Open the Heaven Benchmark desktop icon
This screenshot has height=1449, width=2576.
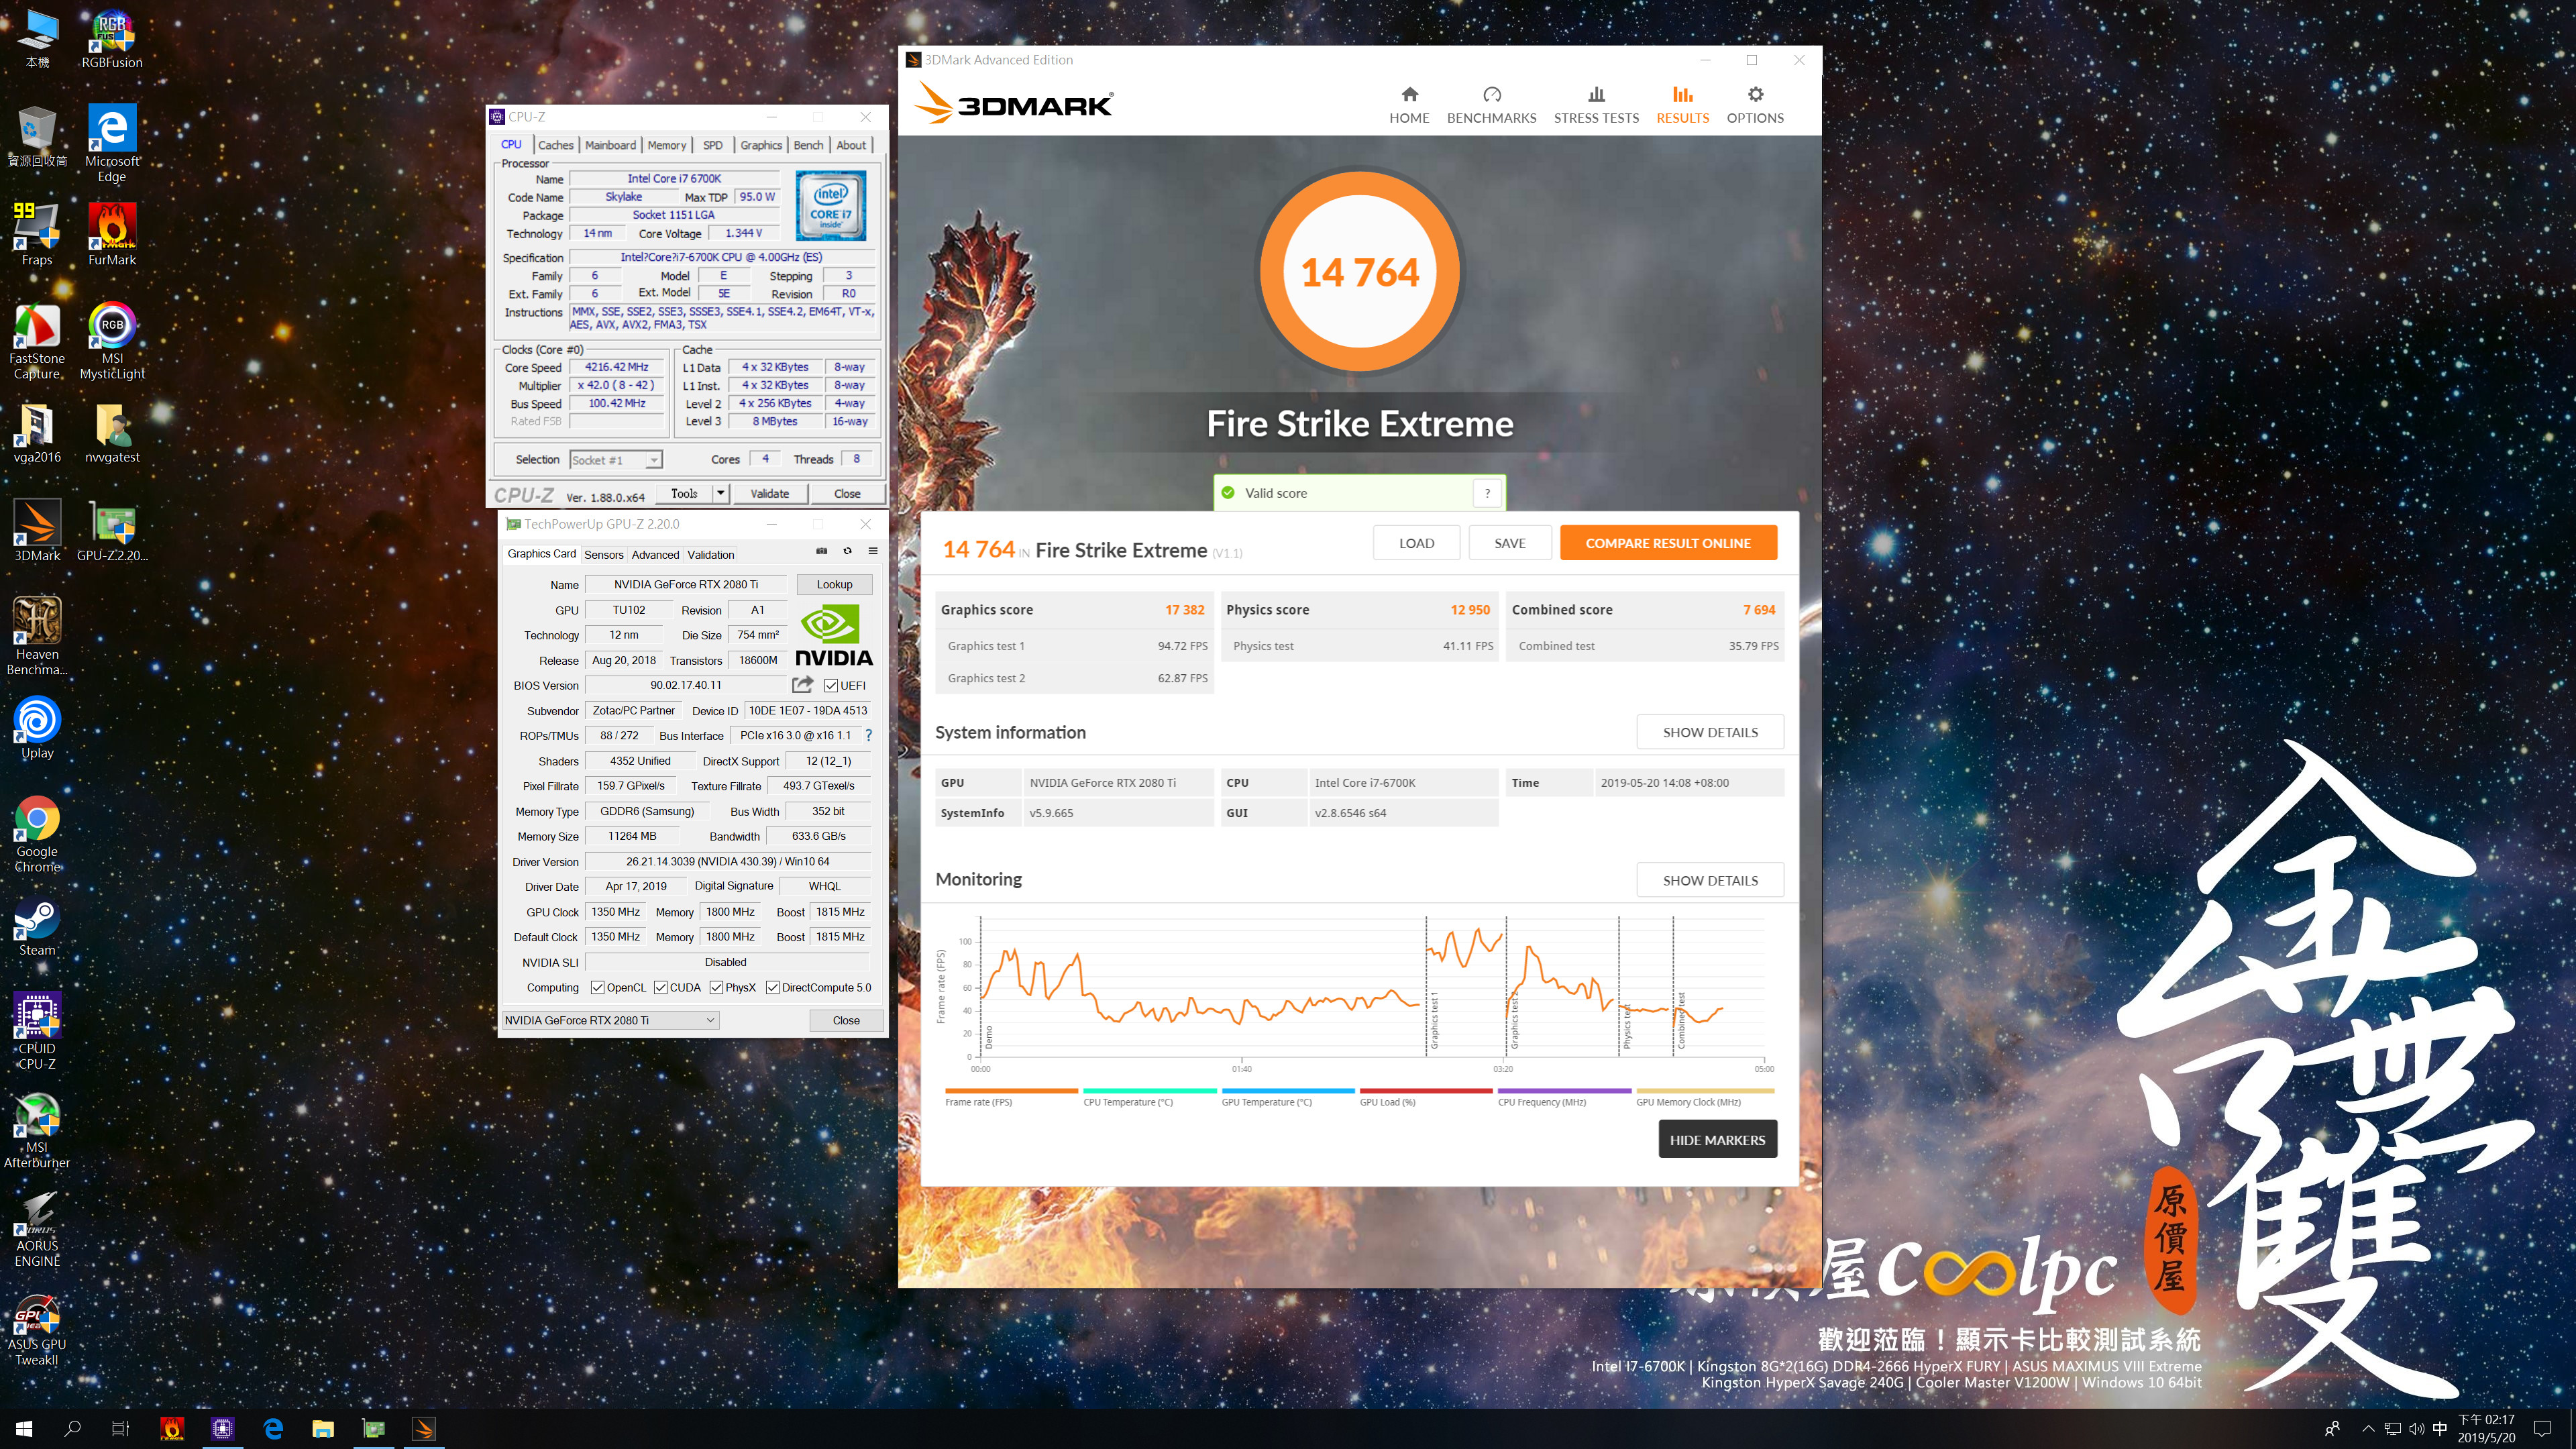37,636
